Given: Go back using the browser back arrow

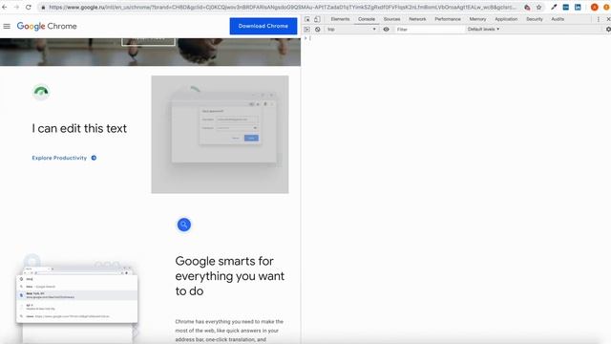Looking at the screenshot, I should 5,7.
